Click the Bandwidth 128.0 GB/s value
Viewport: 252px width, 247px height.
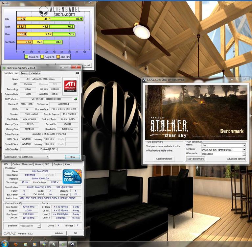coord(67,129)
